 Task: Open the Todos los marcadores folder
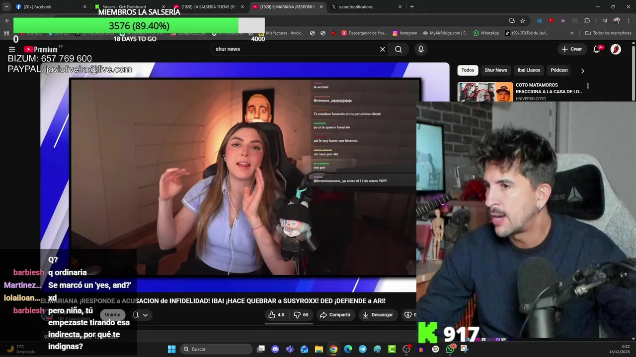click(608, 33)
